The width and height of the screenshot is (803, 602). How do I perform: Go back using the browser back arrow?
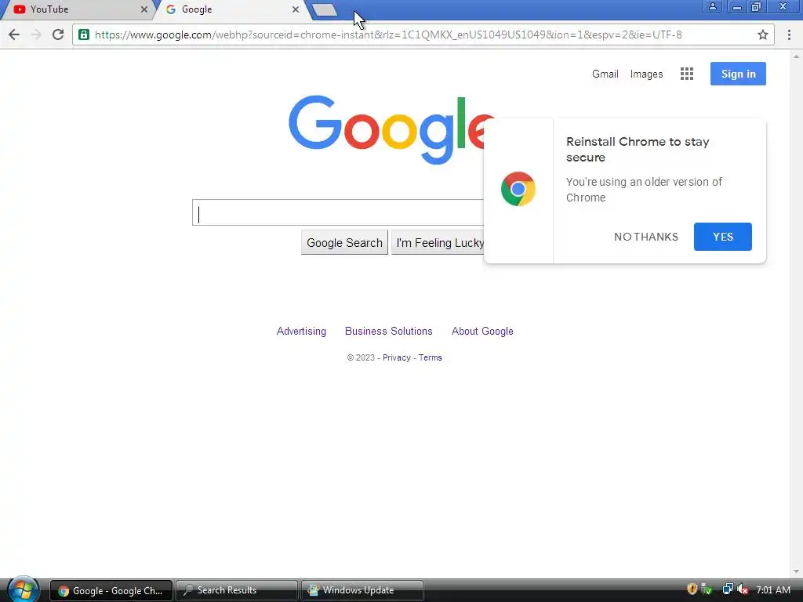click(14, 34)
